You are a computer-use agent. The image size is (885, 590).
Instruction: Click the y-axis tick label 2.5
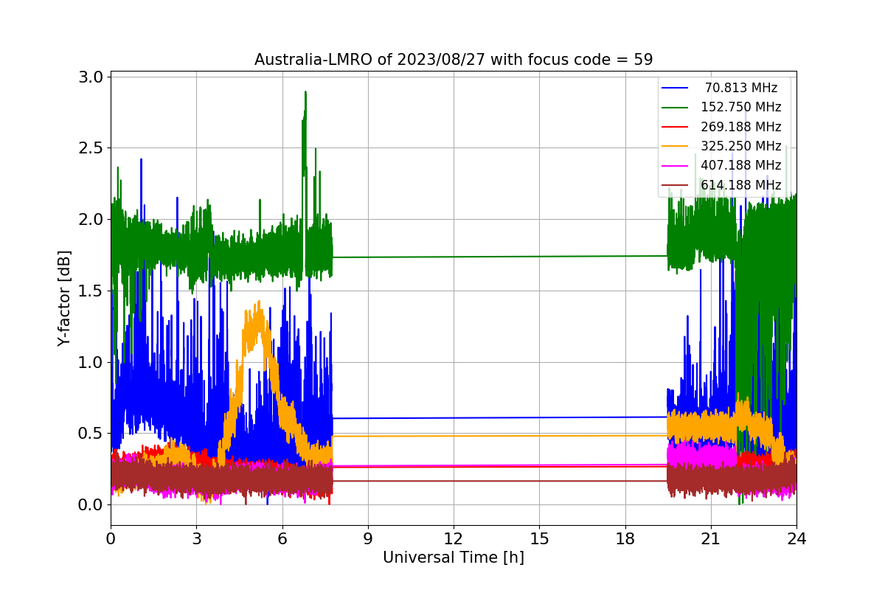[92, 148]
